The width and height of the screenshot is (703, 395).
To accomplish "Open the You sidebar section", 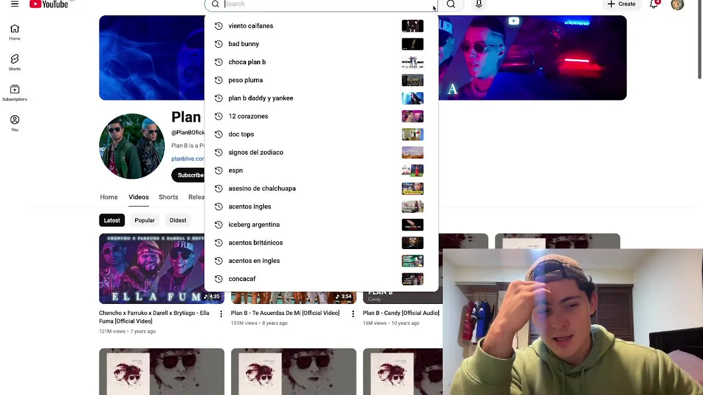I will 15,123.
